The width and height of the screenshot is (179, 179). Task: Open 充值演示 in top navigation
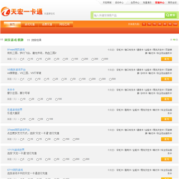click(147, 2)
